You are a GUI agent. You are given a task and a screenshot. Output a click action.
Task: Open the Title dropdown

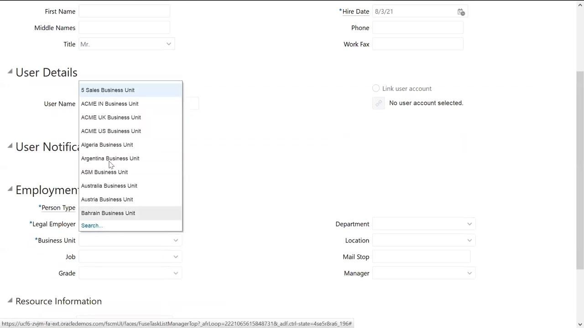click(x=169, y=44)
